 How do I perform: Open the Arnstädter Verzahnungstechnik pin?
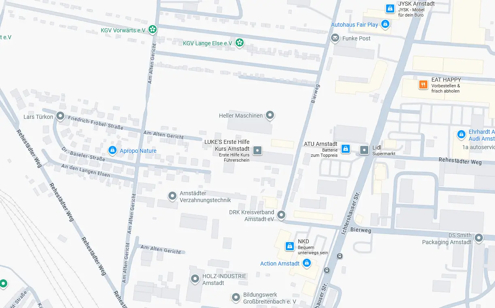(172, 196)
